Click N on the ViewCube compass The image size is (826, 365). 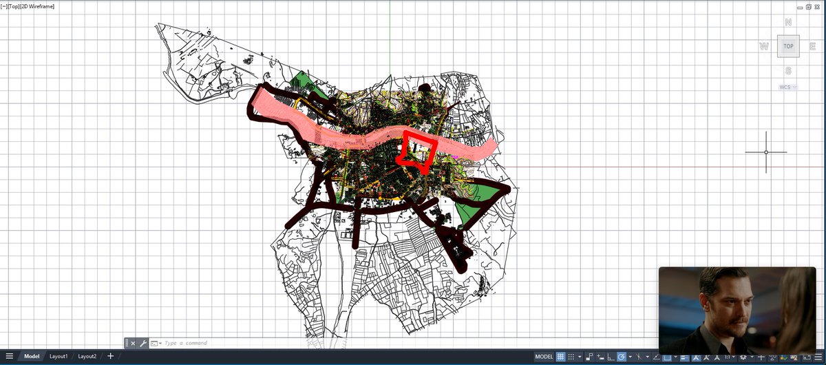tap(788, 22)
